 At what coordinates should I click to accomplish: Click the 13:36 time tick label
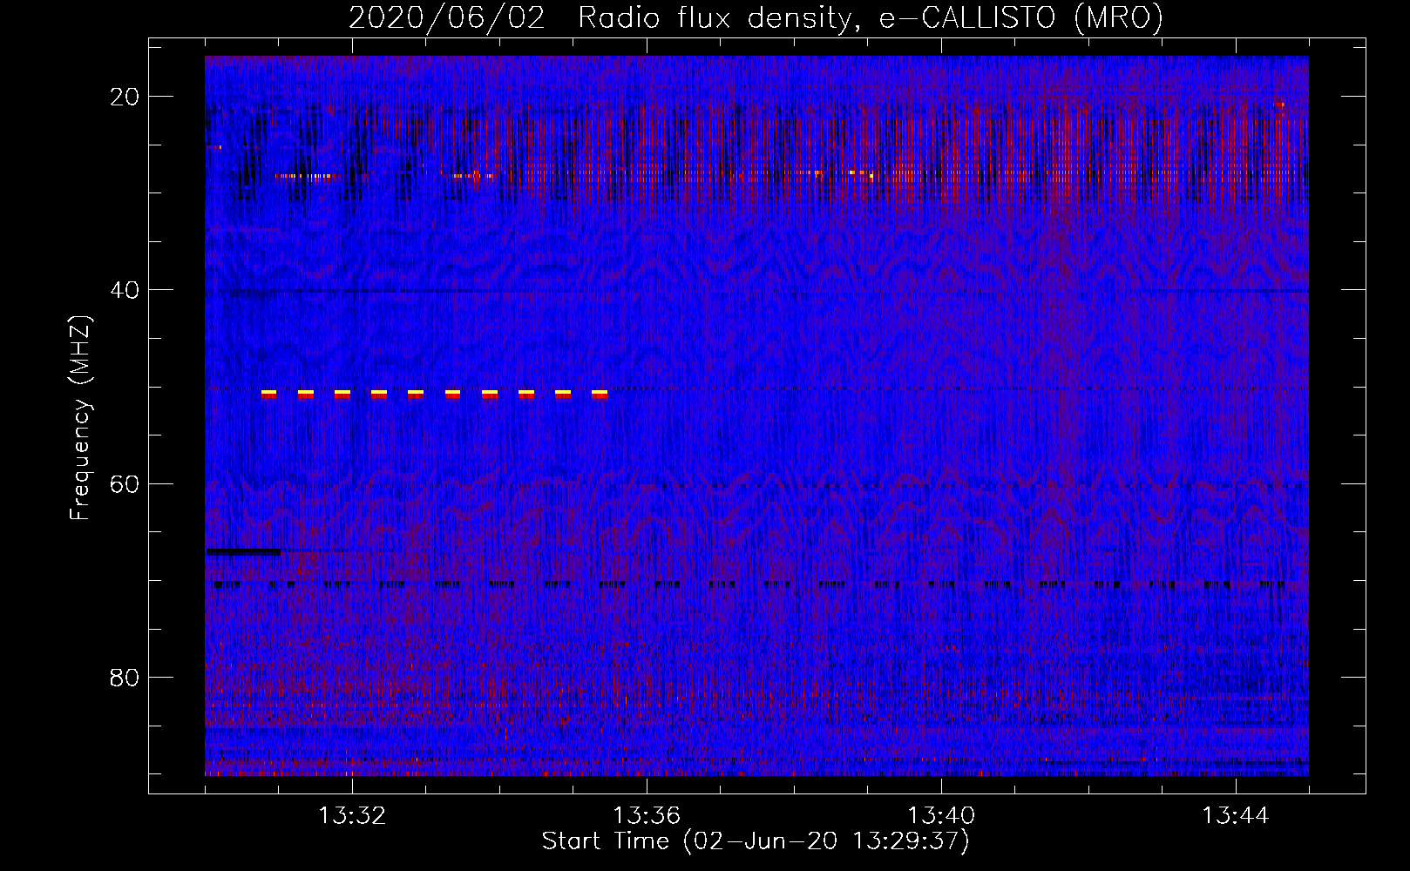point(647,816)
